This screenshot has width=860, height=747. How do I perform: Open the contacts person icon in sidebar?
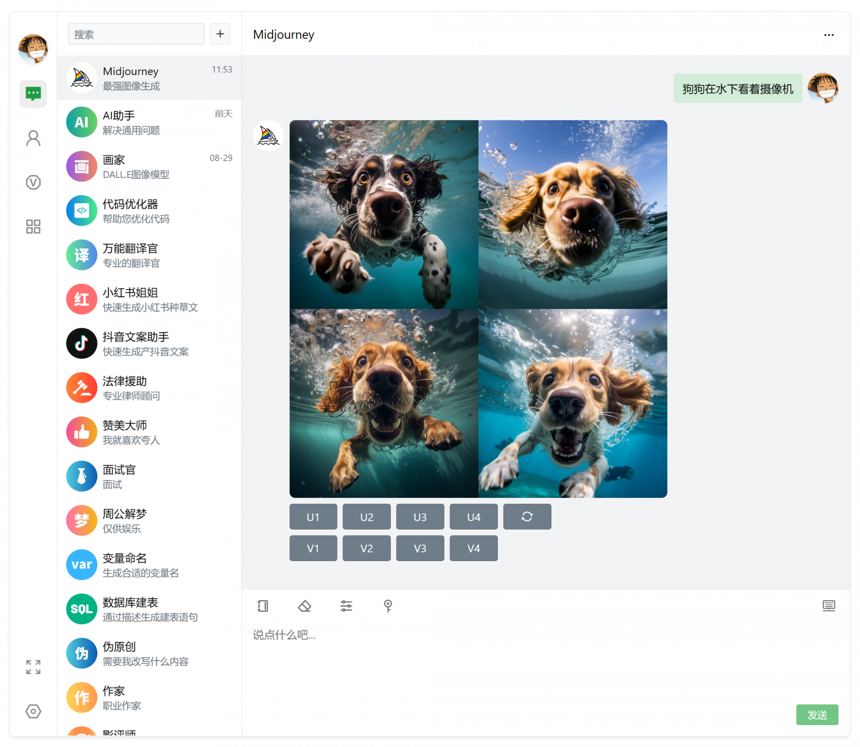pos(33,138)
